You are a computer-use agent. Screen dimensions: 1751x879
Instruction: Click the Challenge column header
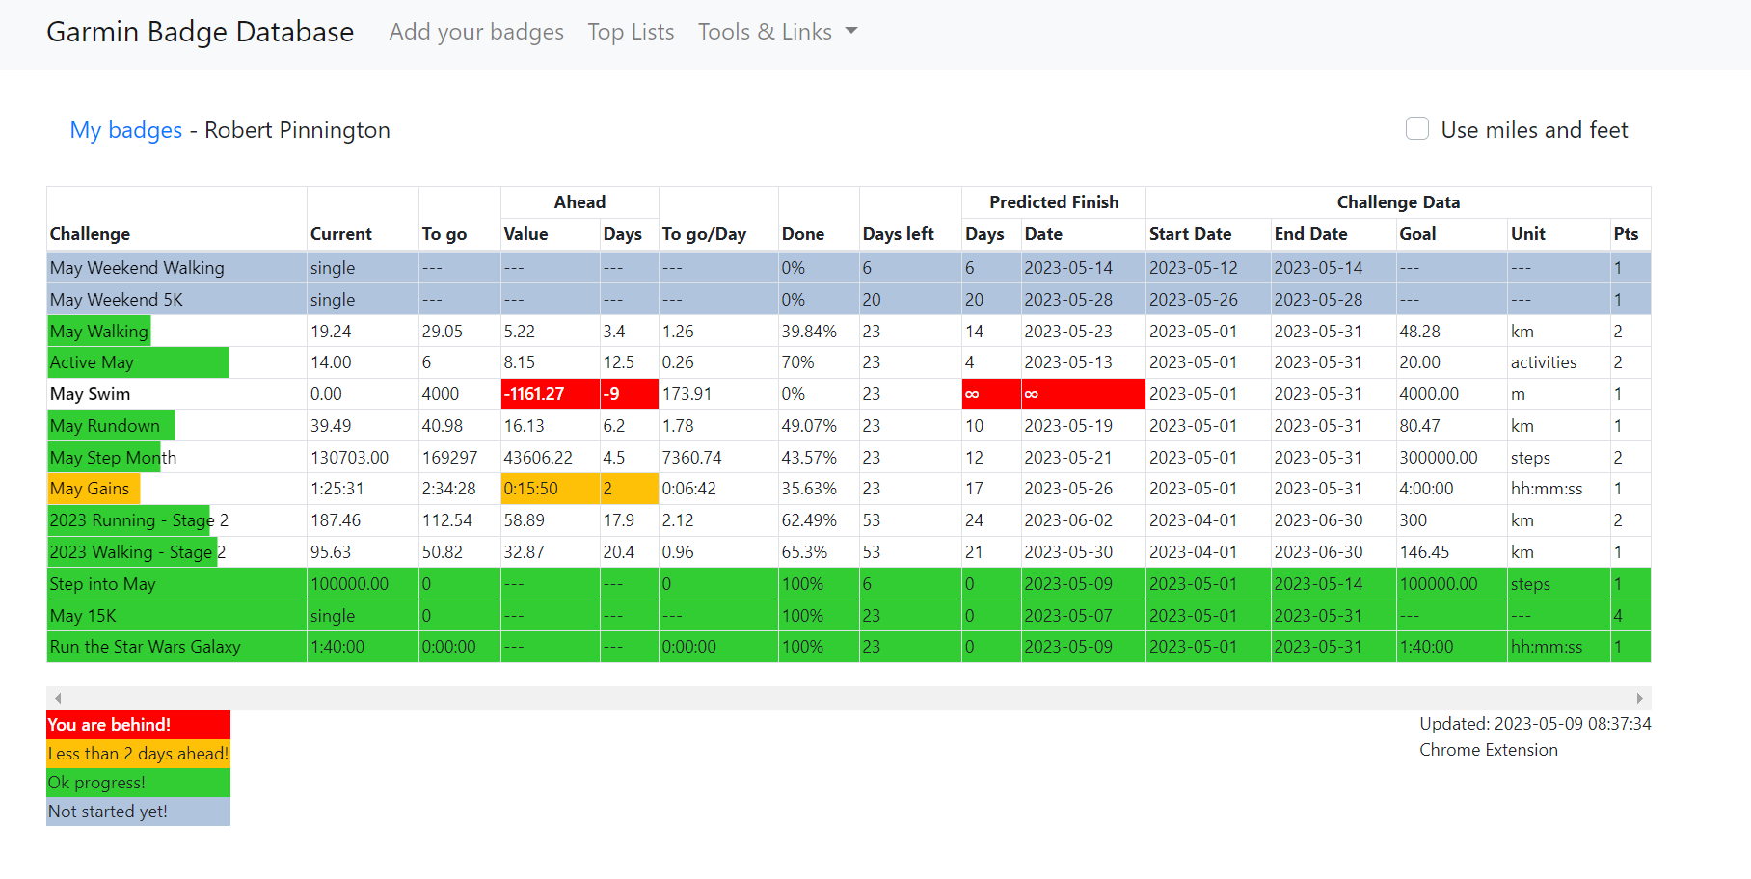tap(90, 234)
